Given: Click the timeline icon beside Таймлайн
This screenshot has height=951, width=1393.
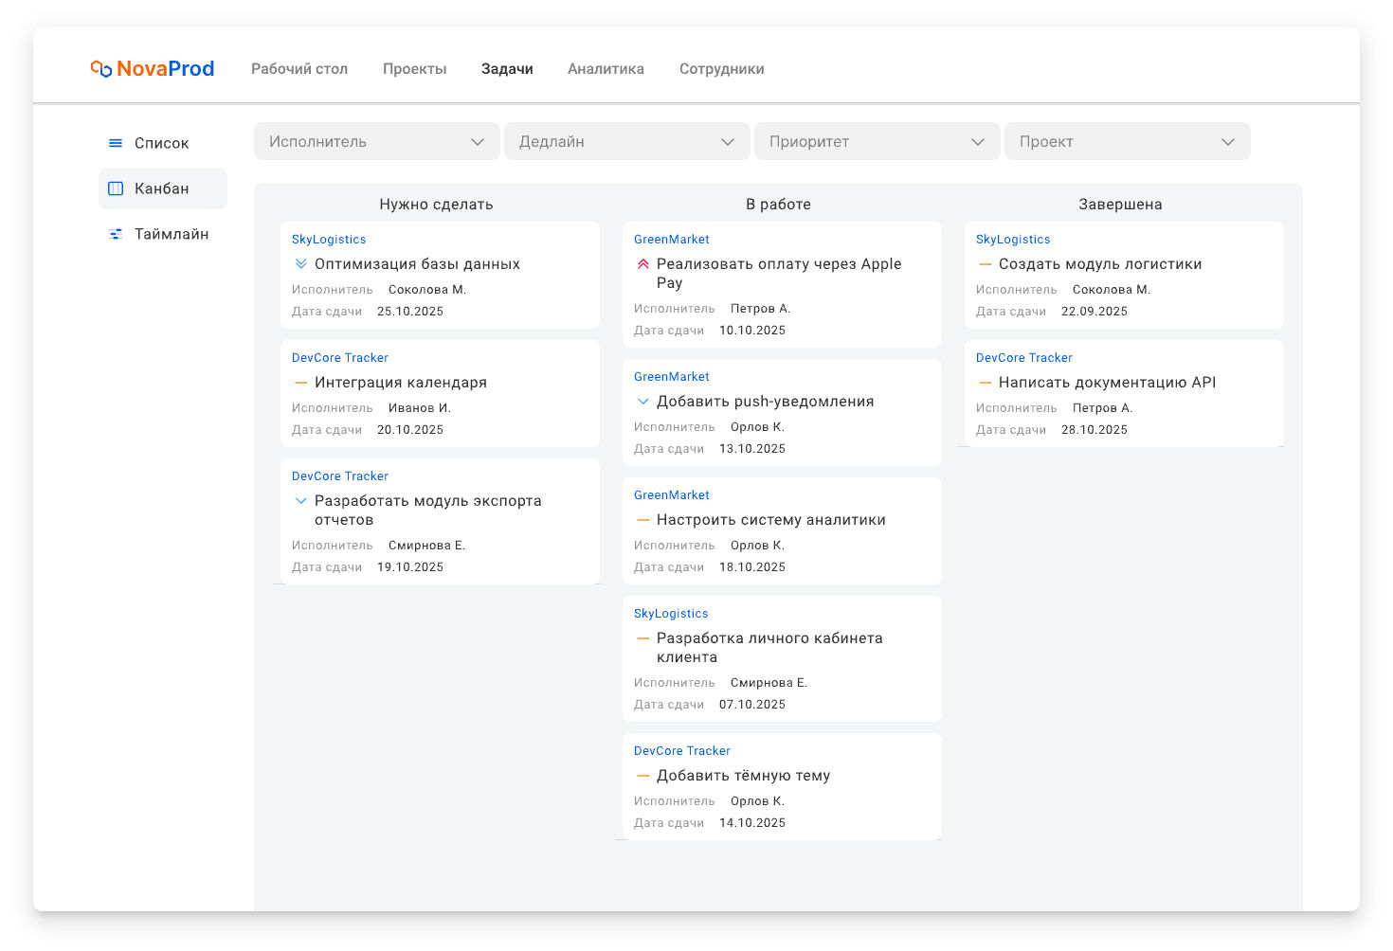Looking at the screenshot, I should pos(116,234).
